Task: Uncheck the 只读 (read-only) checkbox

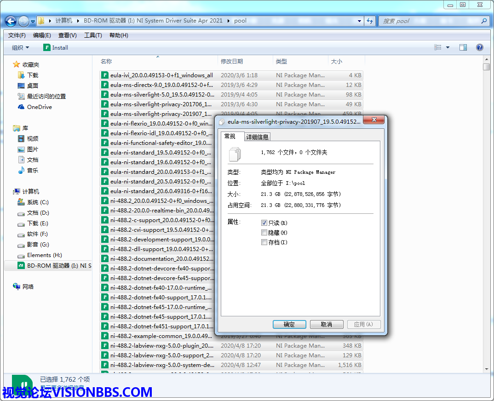Action: [x=264, y=223]
